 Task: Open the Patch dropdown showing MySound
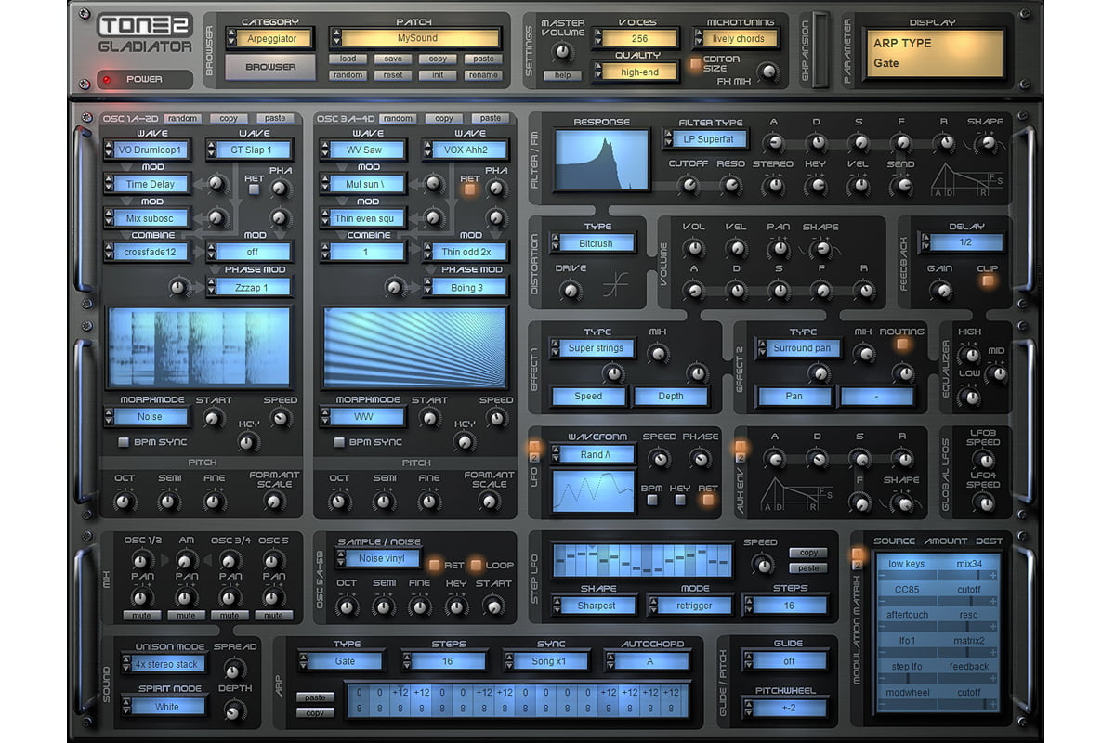point(416,38)
